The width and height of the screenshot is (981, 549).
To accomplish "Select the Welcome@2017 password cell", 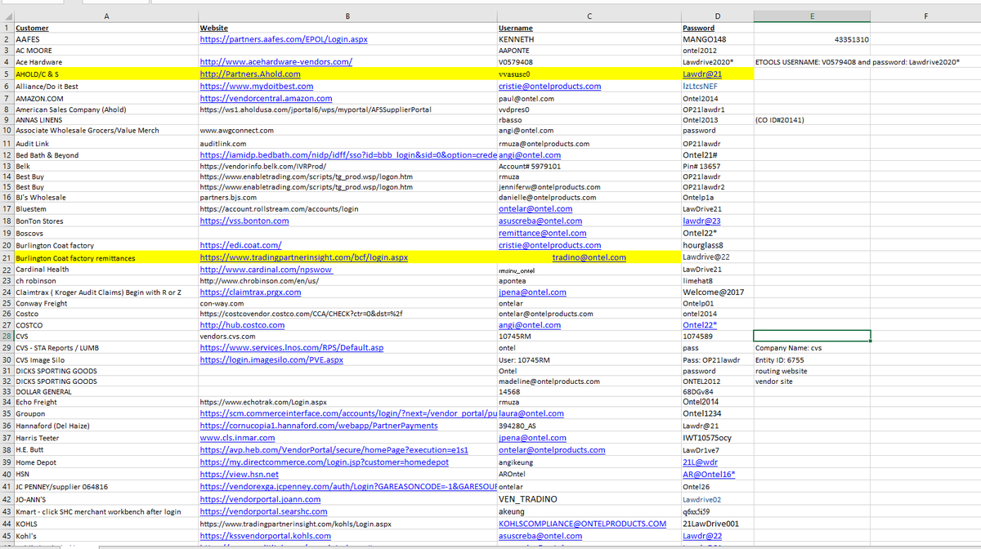I will click(717, 292).
